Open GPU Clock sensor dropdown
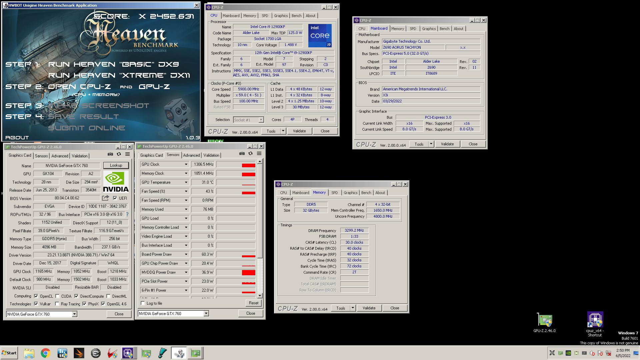The height and width of the screenshot is (360, 640). pyautogui.click(x=186, y=164)
